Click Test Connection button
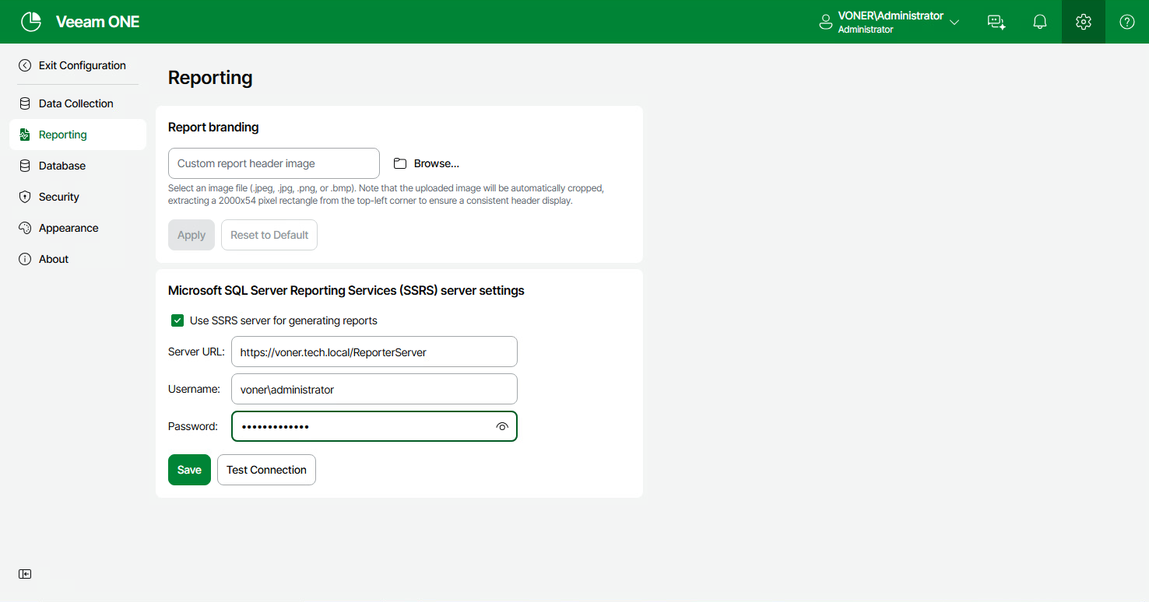 [x=266, y=470]
